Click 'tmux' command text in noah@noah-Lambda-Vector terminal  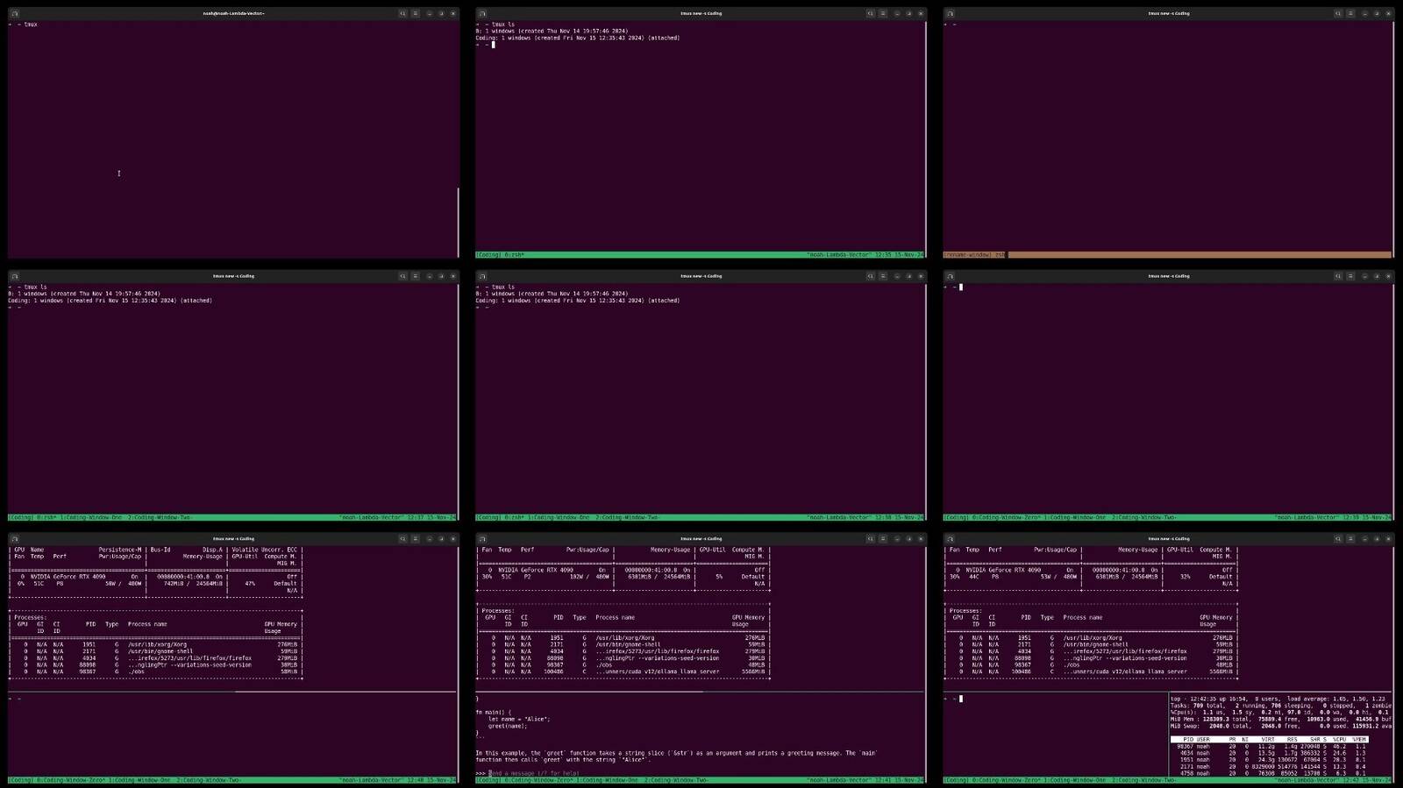[31, 25]
